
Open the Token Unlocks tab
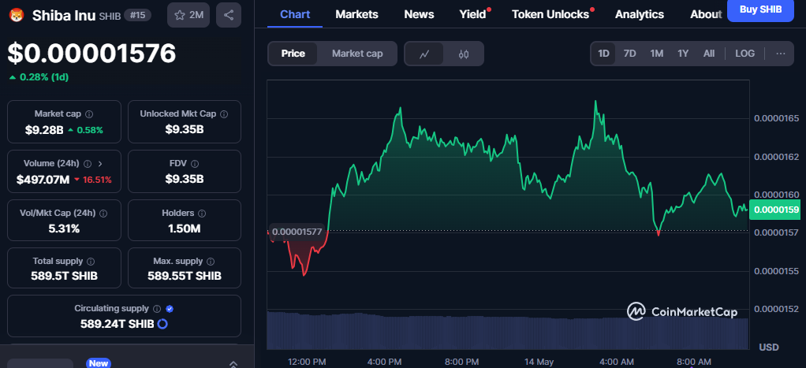(x=550, y=14)
